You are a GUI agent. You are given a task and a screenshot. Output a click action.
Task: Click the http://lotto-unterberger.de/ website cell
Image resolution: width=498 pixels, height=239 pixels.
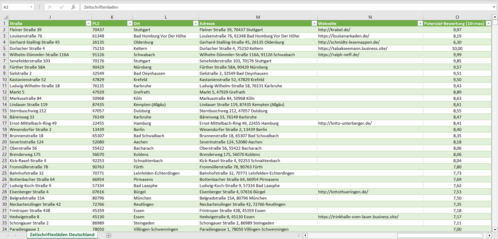pos(345,123)
